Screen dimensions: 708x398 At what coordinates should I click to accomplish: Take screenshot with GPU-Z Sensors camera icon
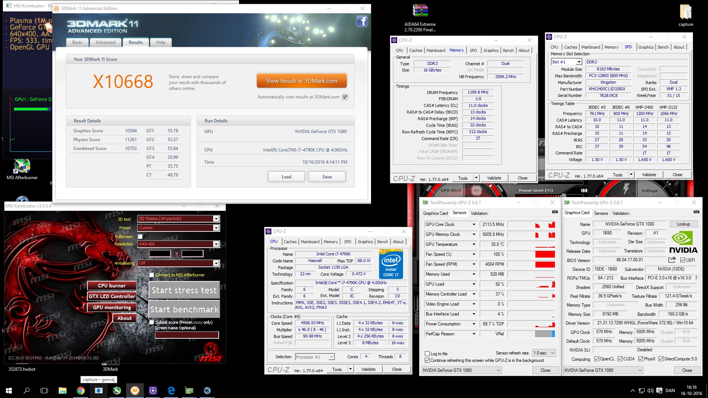click(555, 212)
